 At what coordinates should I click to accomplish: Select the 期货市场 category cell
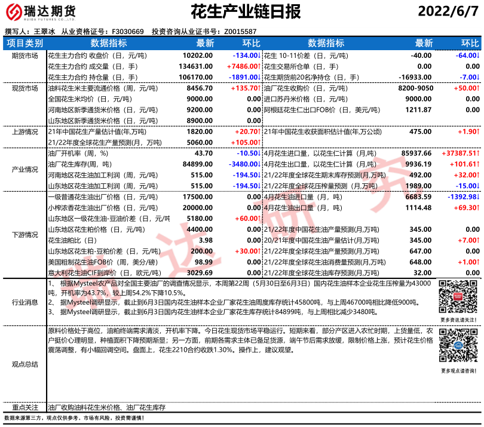(24, 55)
